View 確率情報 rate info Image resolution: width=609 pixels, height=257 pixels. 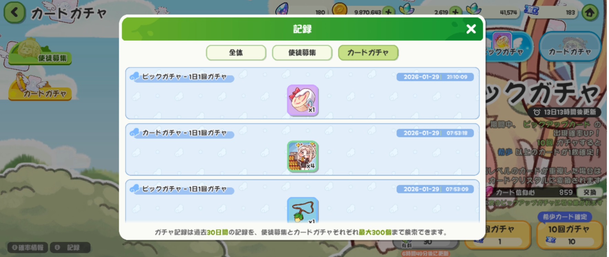point(28,247)
